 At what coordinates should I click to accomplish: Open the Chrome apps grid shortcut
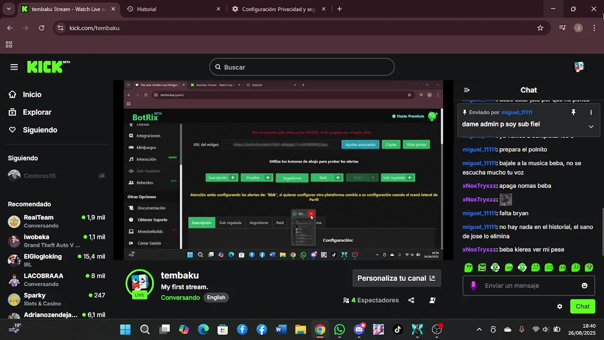click(x=8, y=44)
